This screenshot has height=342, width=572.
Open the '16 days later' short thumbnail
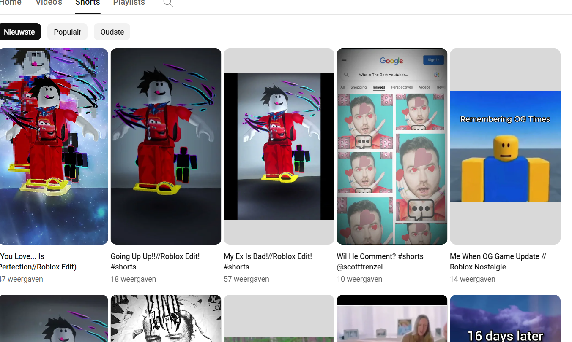coord(505,318)
